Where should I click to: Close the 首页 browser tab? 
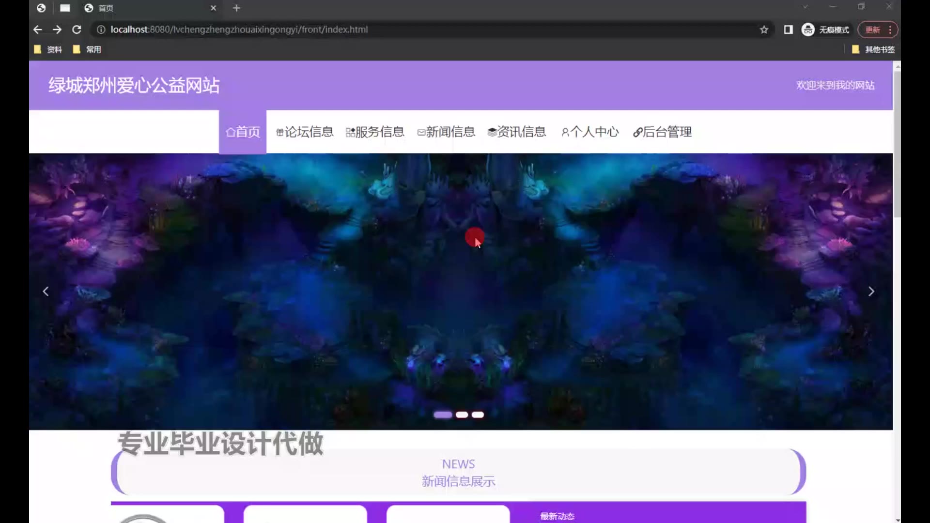213,8
